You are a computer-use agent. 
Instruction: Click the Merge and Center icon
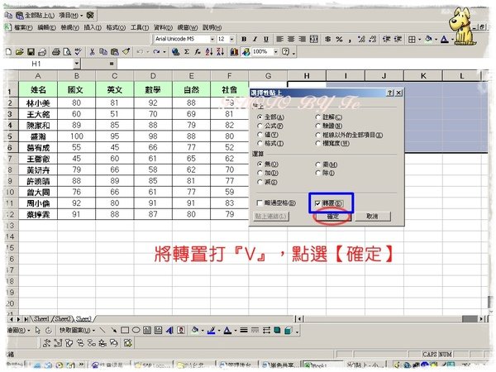click(x=314, y=39)
